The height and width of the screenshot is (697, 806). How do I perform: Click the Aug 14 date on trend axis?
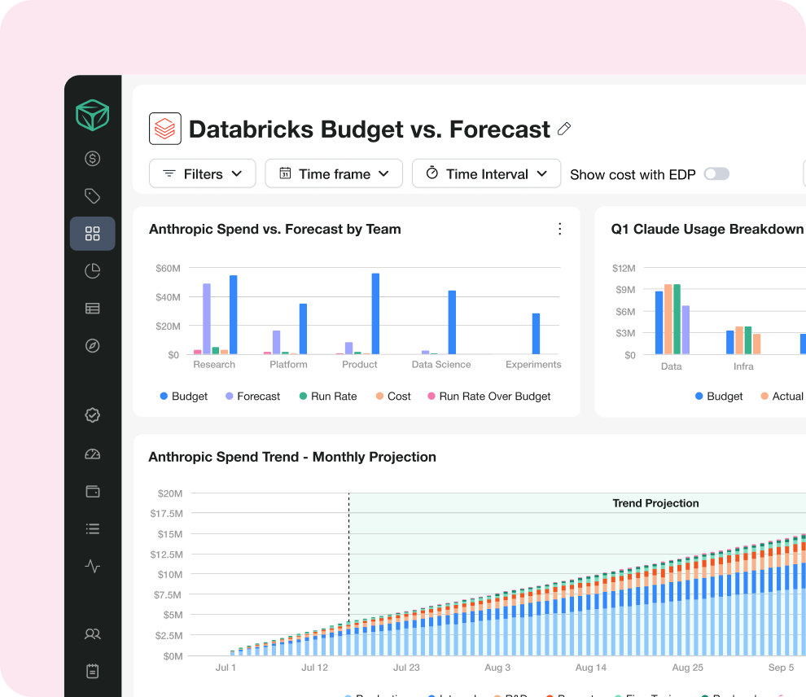pyautogui.click(x=590, y=667)
